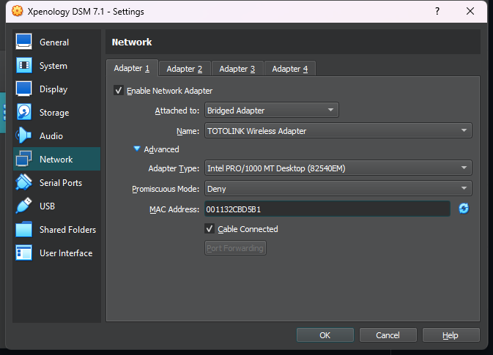Click the Name label
The image size is (493, 355).
click(188, 131)
